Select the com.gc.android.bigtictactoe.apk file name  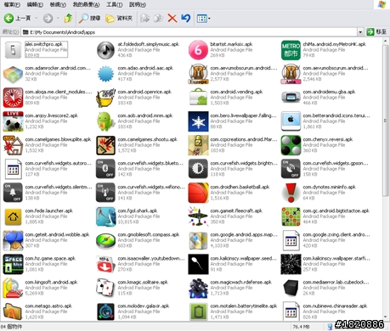pos(336,210)
